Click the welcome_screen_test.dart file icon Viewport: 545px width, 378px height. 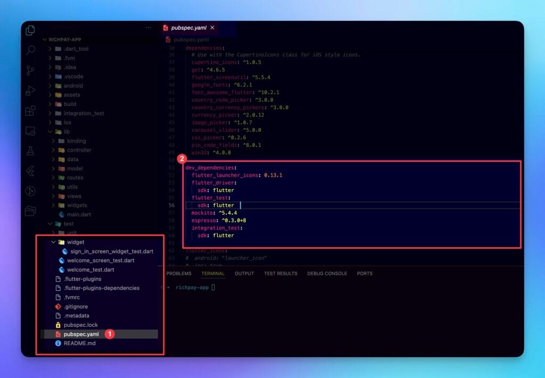tap(62, 261)
